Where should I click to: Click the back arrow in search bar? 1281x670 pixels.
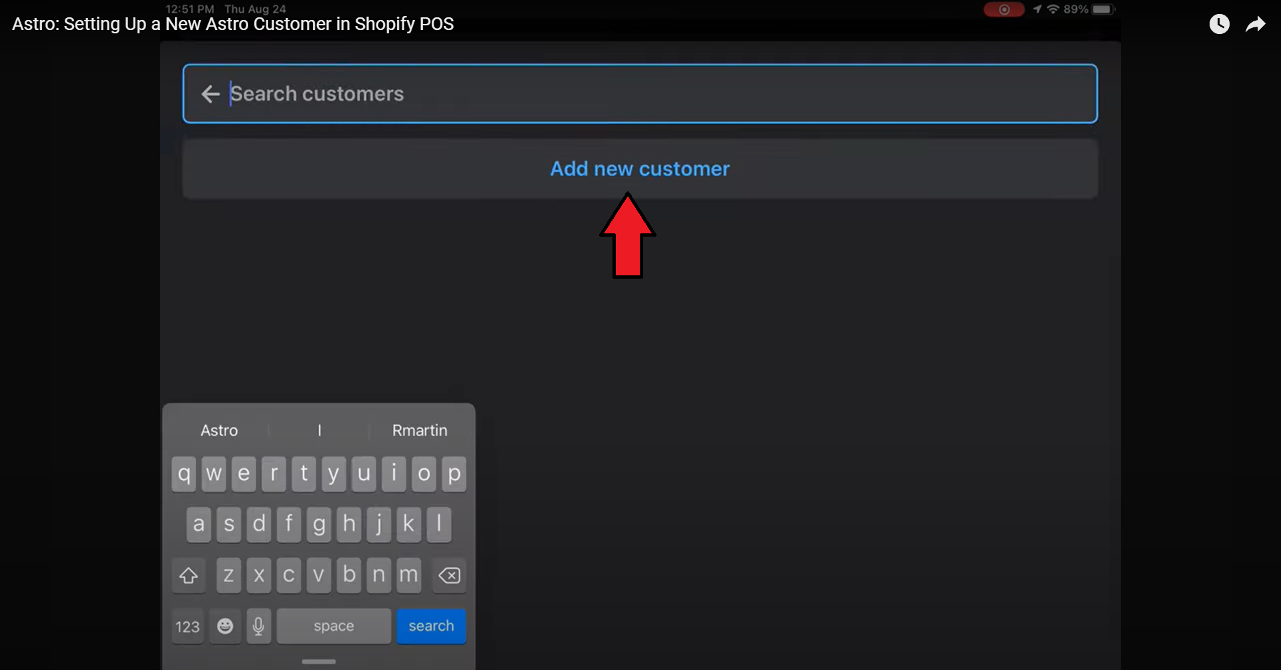210,94
